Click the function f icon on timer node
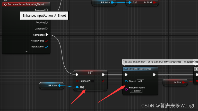The image size is (198, 111). (x=126, y=69)
